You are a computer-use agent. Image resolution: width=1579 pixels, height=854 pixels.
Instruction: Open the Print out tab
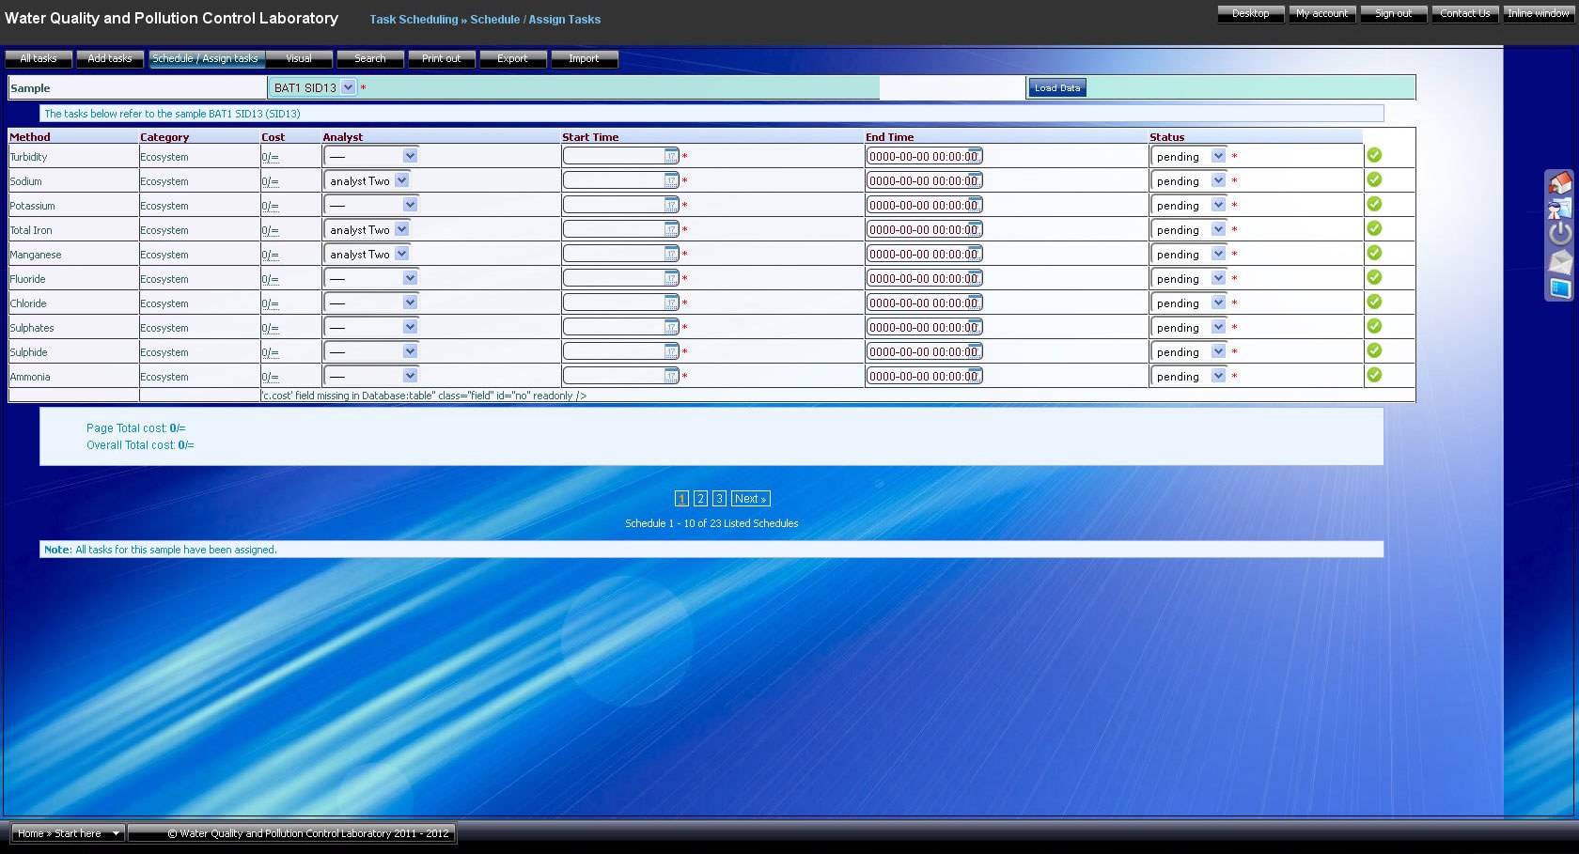coord(442,58)
